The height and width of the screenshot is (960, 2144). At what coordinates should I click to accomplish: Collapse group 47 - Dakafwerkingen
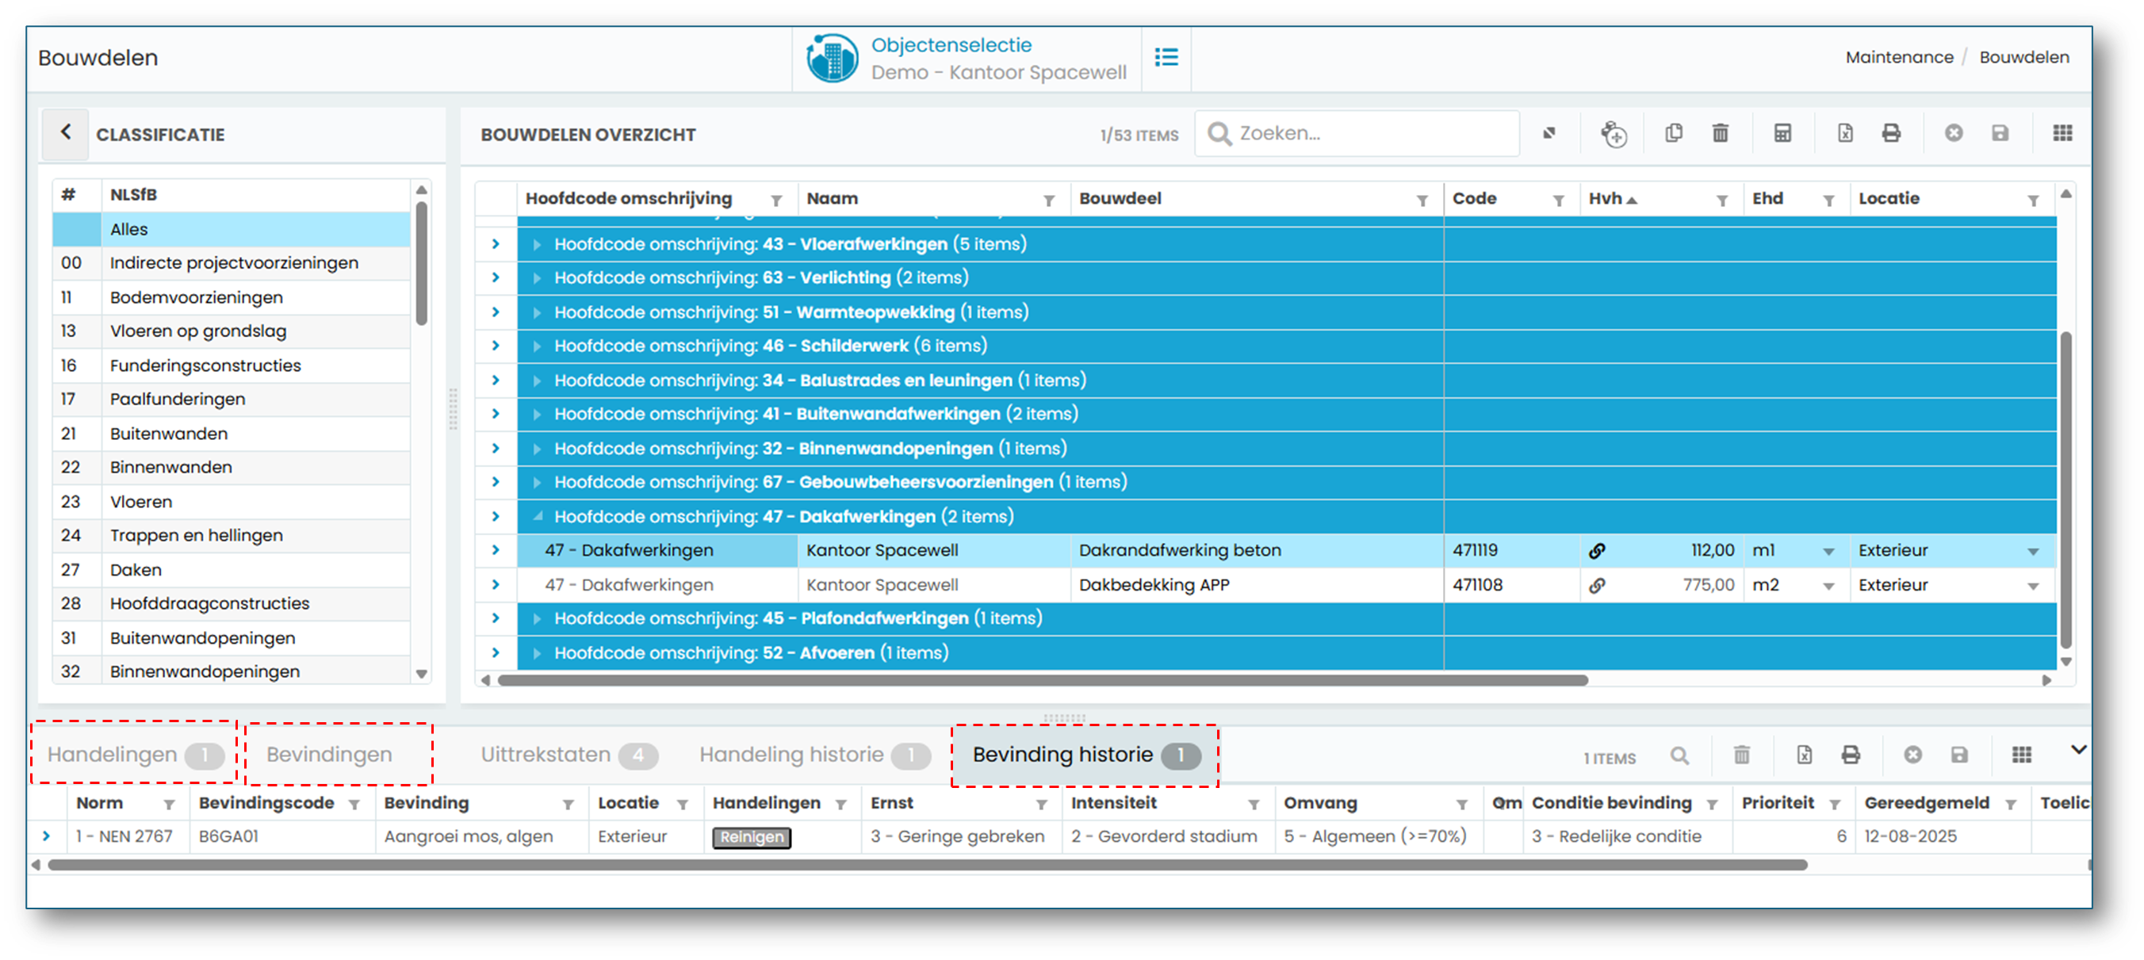click(538, 517)
